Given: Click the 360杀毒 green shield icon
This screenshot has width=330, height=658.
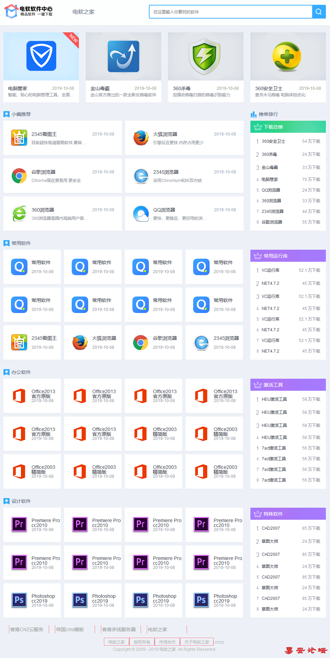Looking at the screenshot, I should coord(205,56).
